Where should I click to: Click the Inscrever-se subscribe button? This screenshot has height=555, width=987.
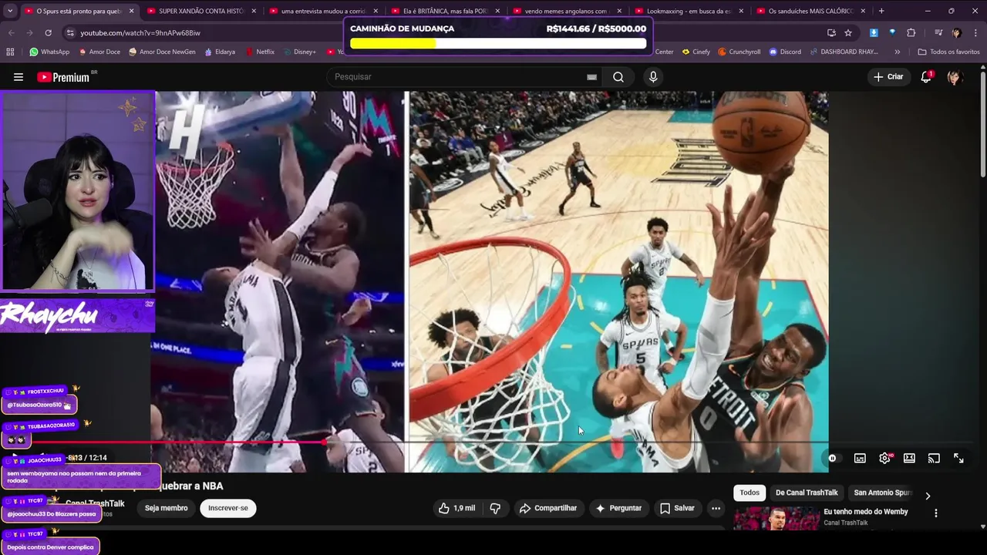[228, 508]
